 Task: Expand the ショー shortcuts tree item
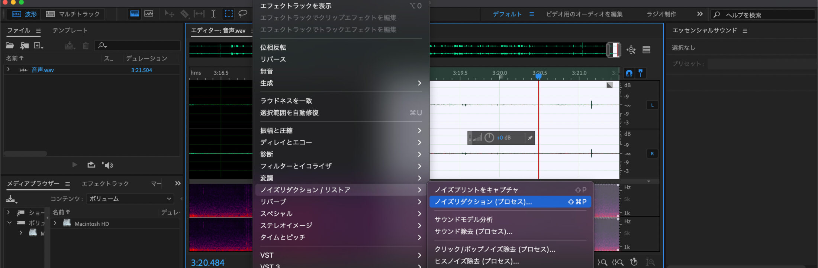[x=8, y=212]
